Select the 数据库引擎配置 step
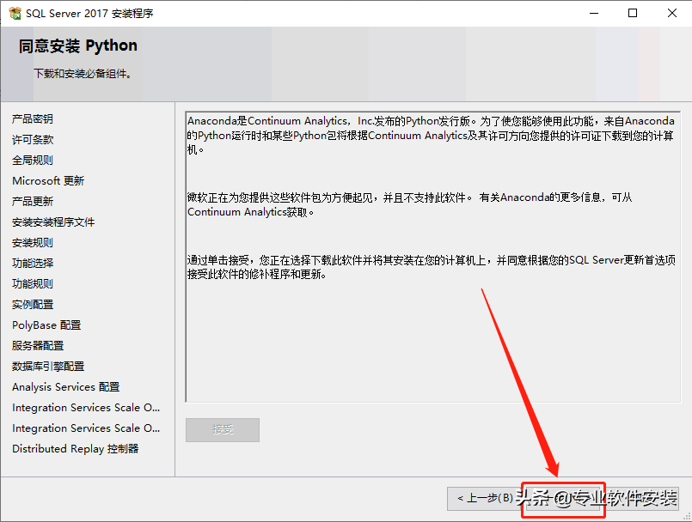This screenshot has height=522, width=692. (48, 367)
